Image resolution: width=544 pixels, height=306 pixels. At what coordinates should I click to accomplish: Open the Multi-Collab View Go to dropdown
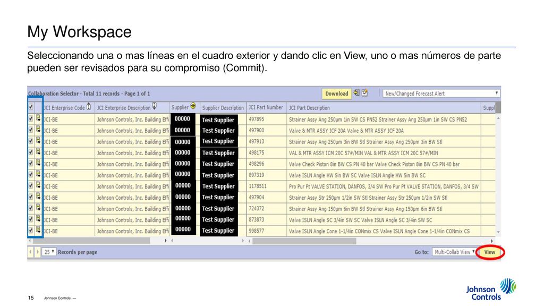(454, 252)
